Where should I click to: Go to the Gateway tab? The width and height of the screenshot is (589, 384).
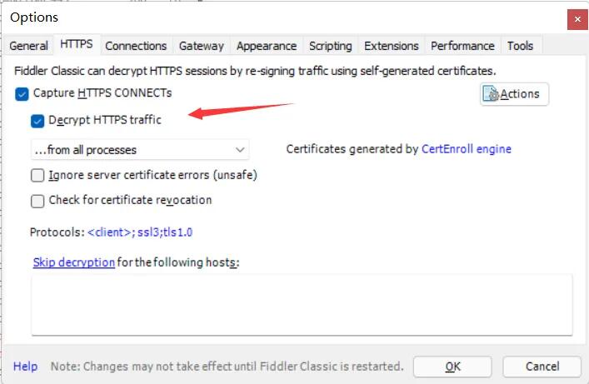click(201, 46)
